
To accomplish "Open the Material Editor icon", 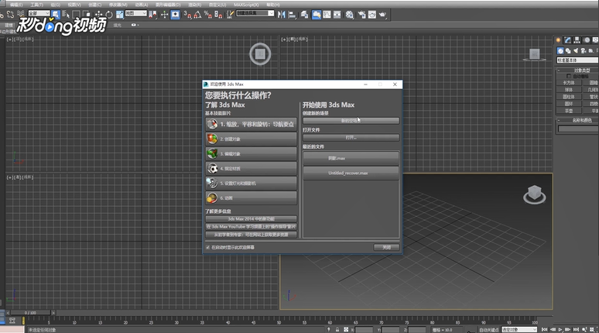I will (x=350, y=15).
